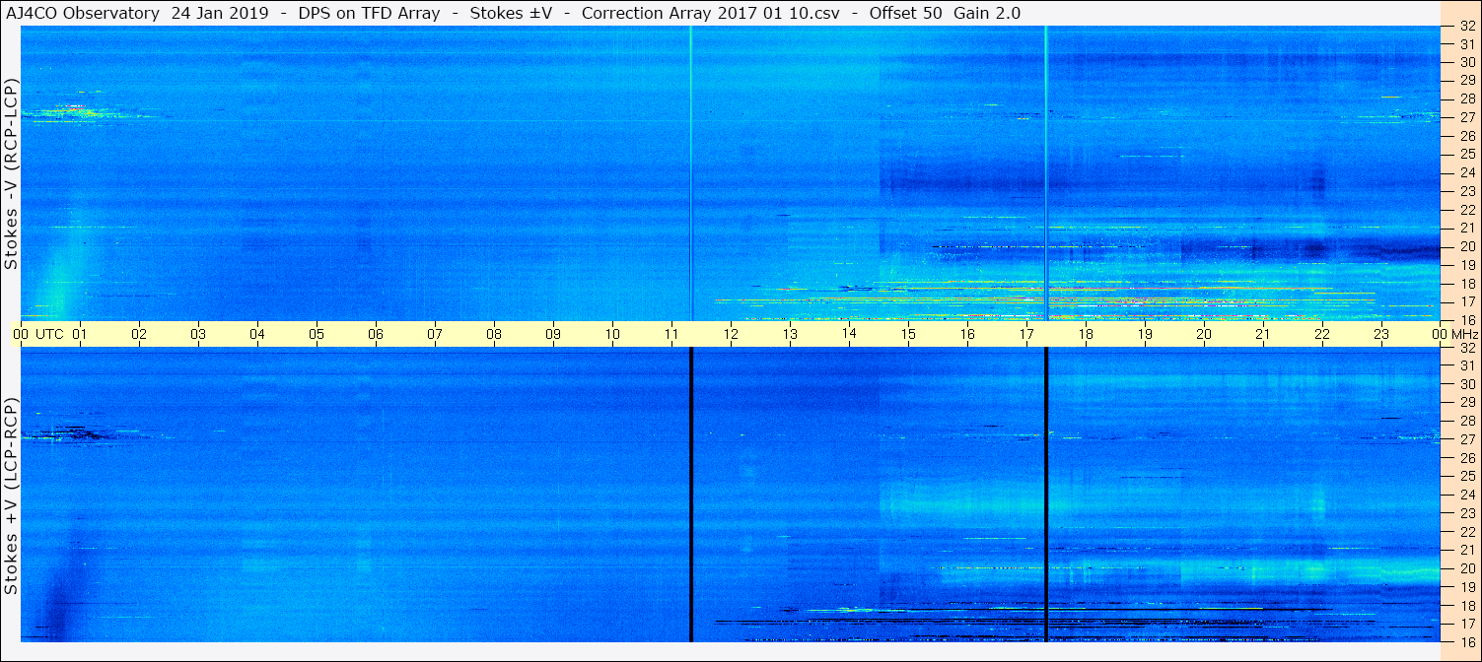Click 'DPS on TFD Array' in the header
Screen dimensions: 1482x662
click(x=372, y=13)
